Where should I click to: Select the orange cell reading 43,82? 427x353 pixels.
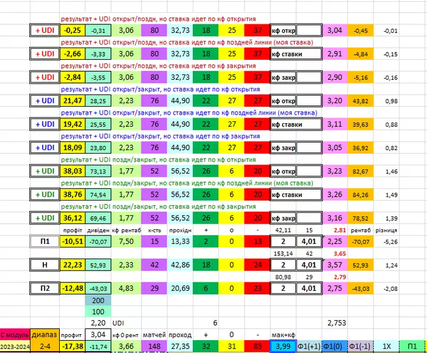point(361,101)
